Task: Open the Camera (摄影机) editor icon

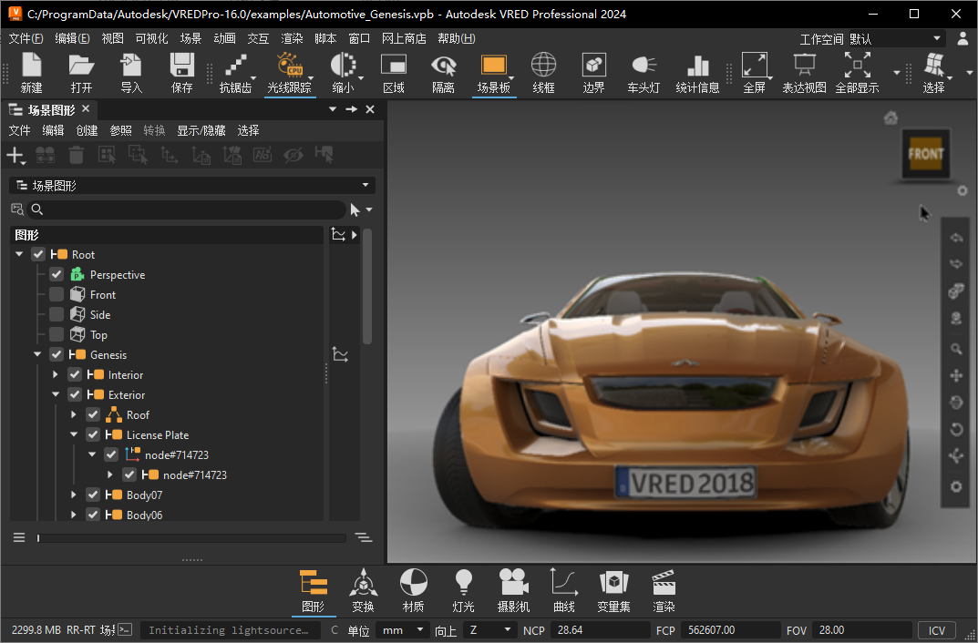Action: [513, 582]
